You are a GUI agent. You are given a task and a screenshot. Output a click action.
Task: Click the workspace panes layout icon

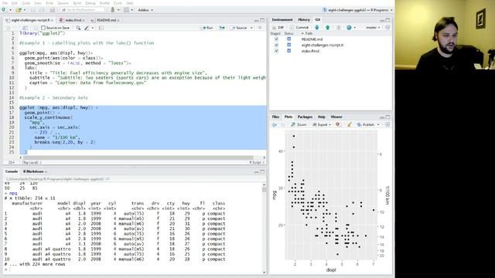[126, 10]
